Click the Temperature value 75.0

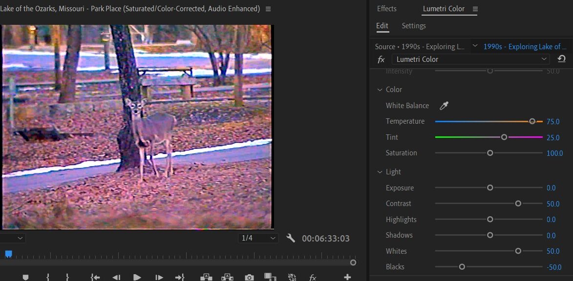(553, 122)
